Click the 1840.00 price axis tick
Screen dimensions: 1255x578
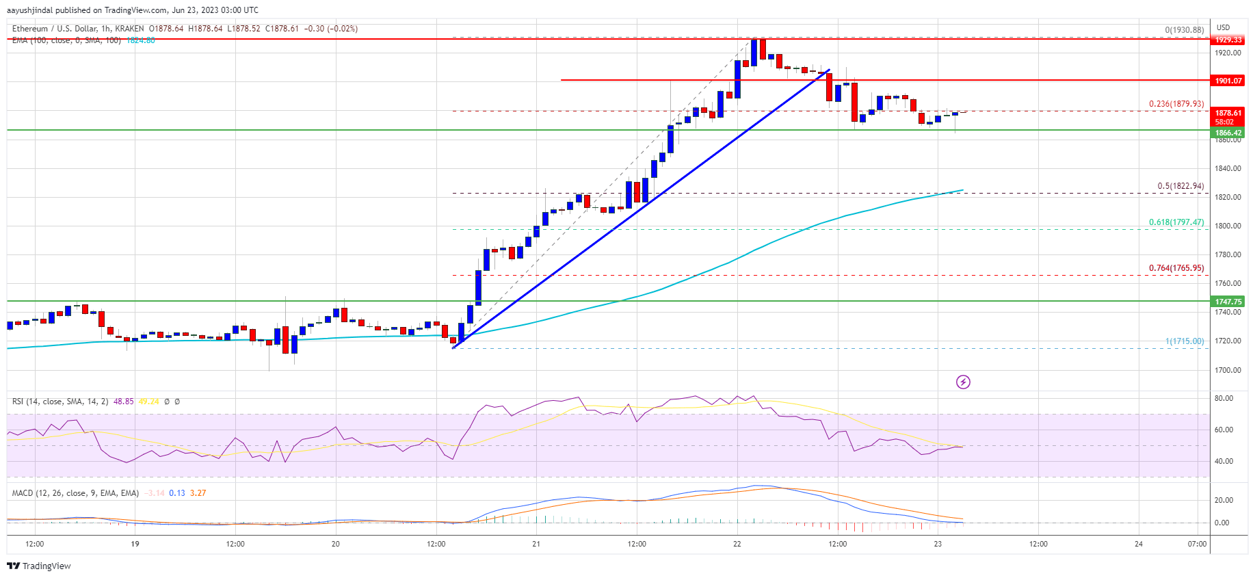click(1228, 168)
